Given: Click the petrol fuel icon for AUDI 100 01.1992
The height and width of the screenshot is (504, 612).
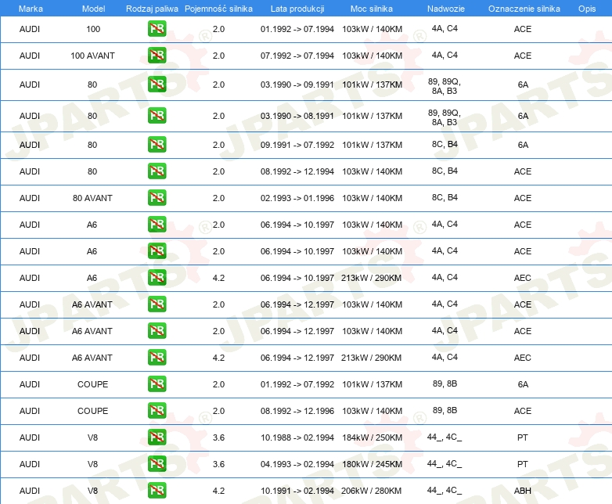Looking at the screenshot, I should [x=157, y=29].
